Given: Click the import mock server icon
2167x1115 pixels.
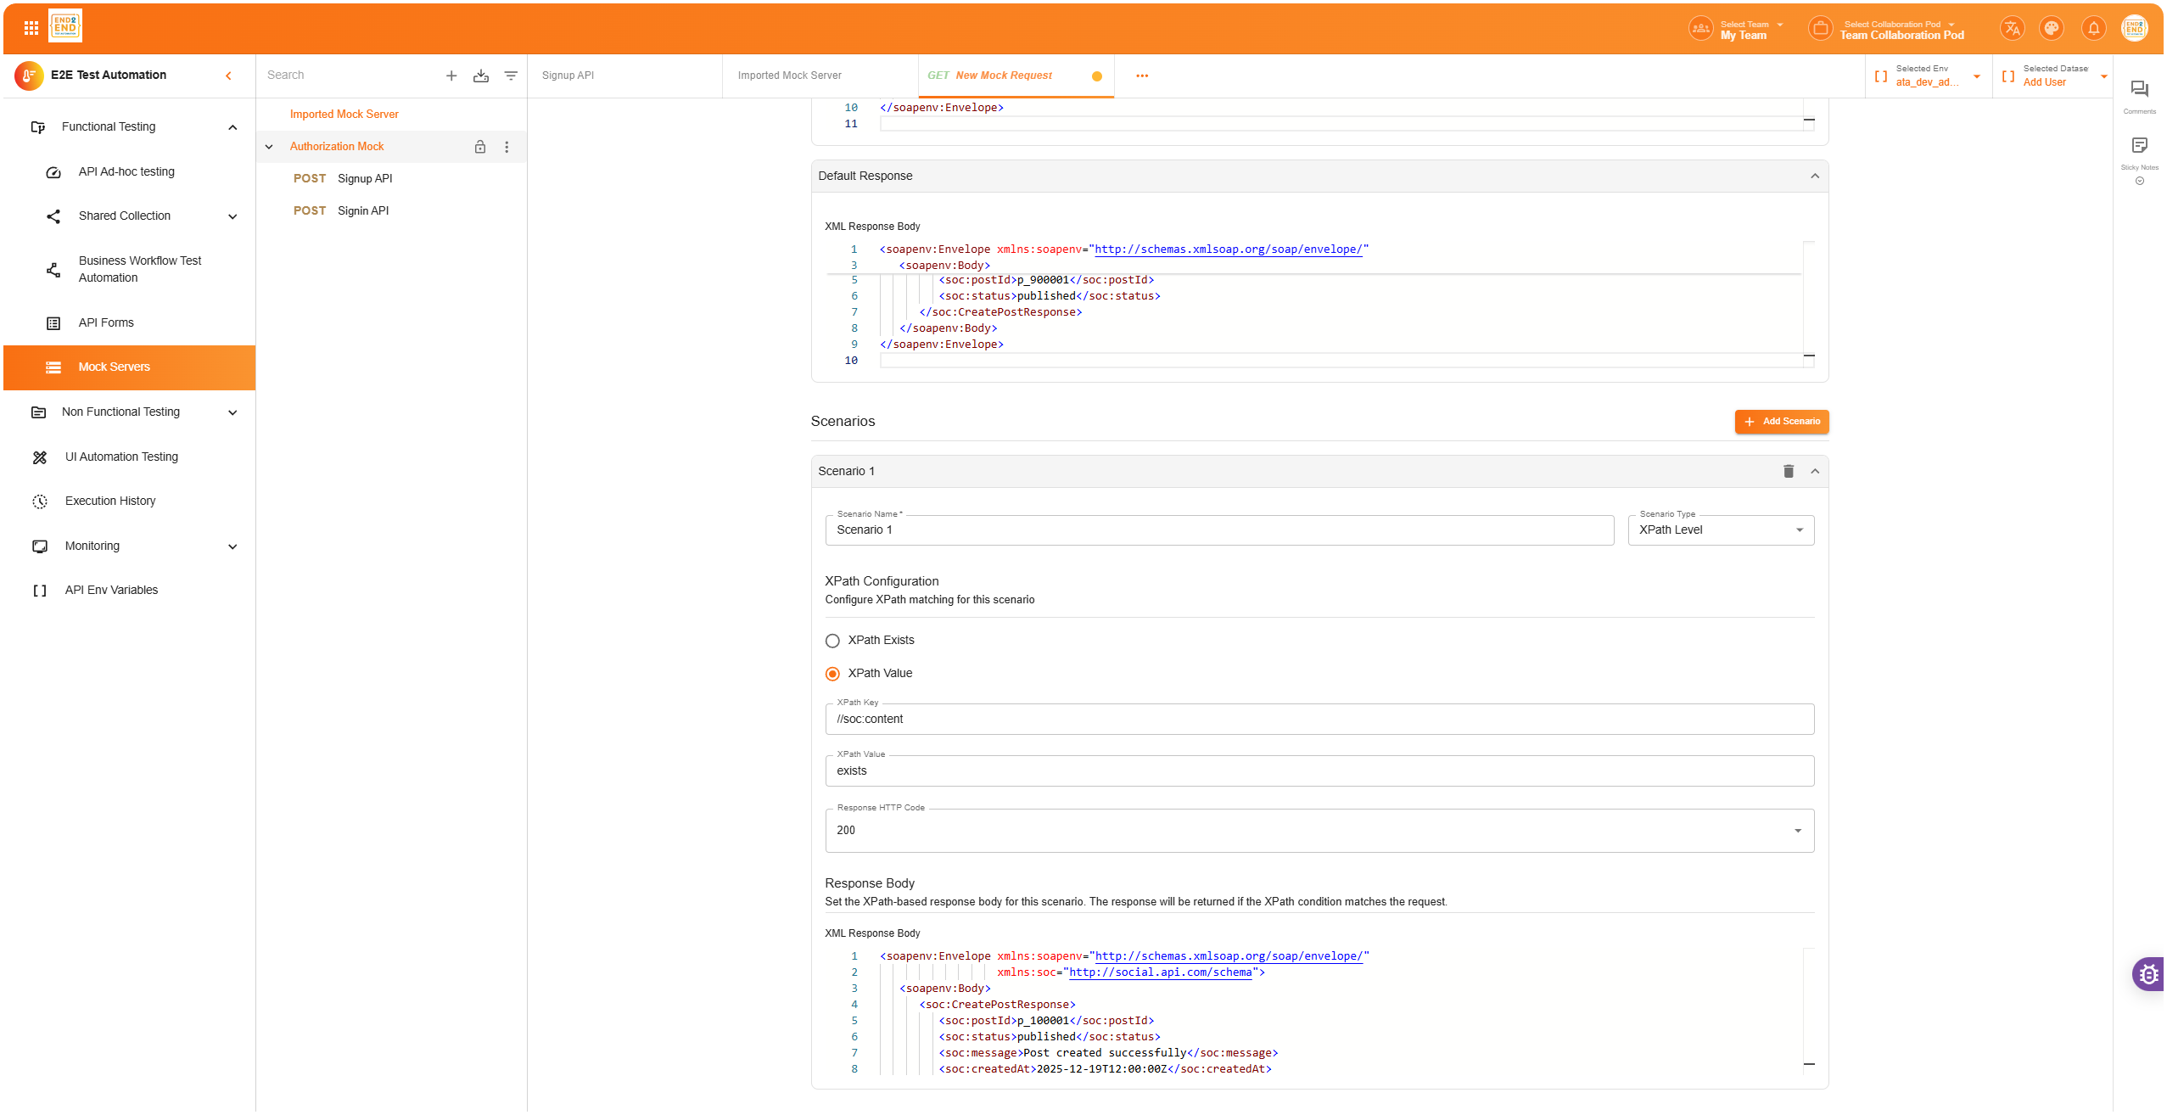Looking at the screenshot, I should [x=481, y=76].
